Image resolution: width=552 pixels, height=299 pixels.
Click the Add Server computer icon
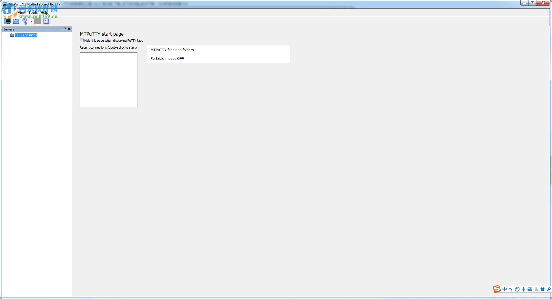point(8,21)
